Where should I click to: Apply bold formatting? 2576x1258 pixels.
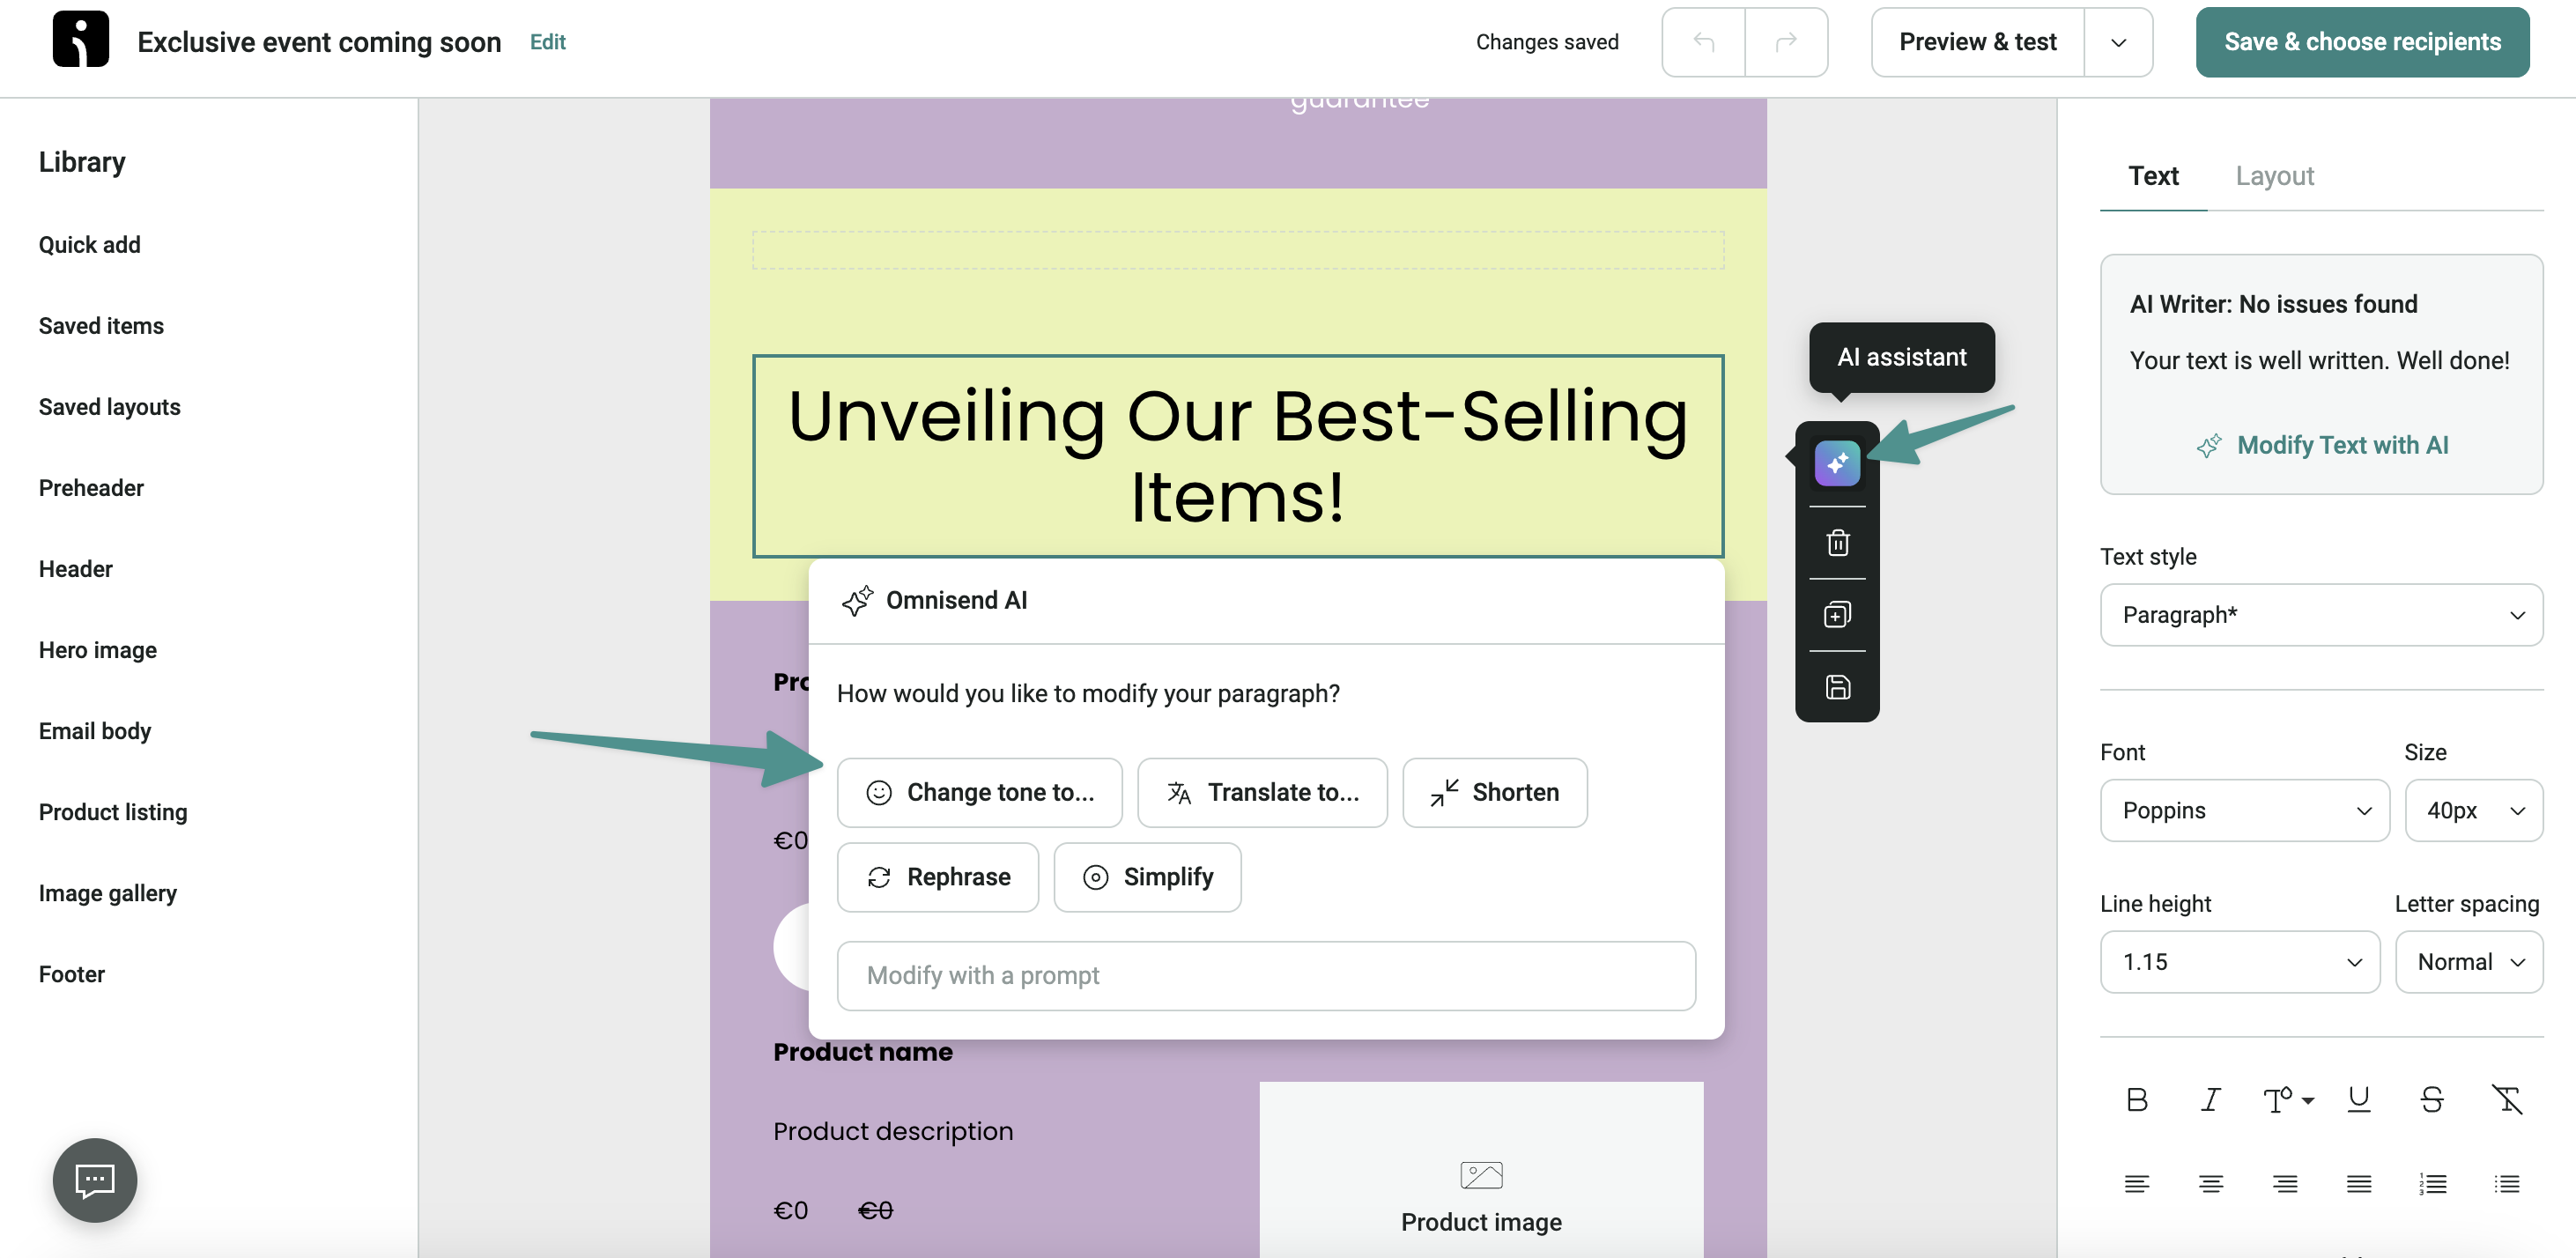coord(2137,1100)
